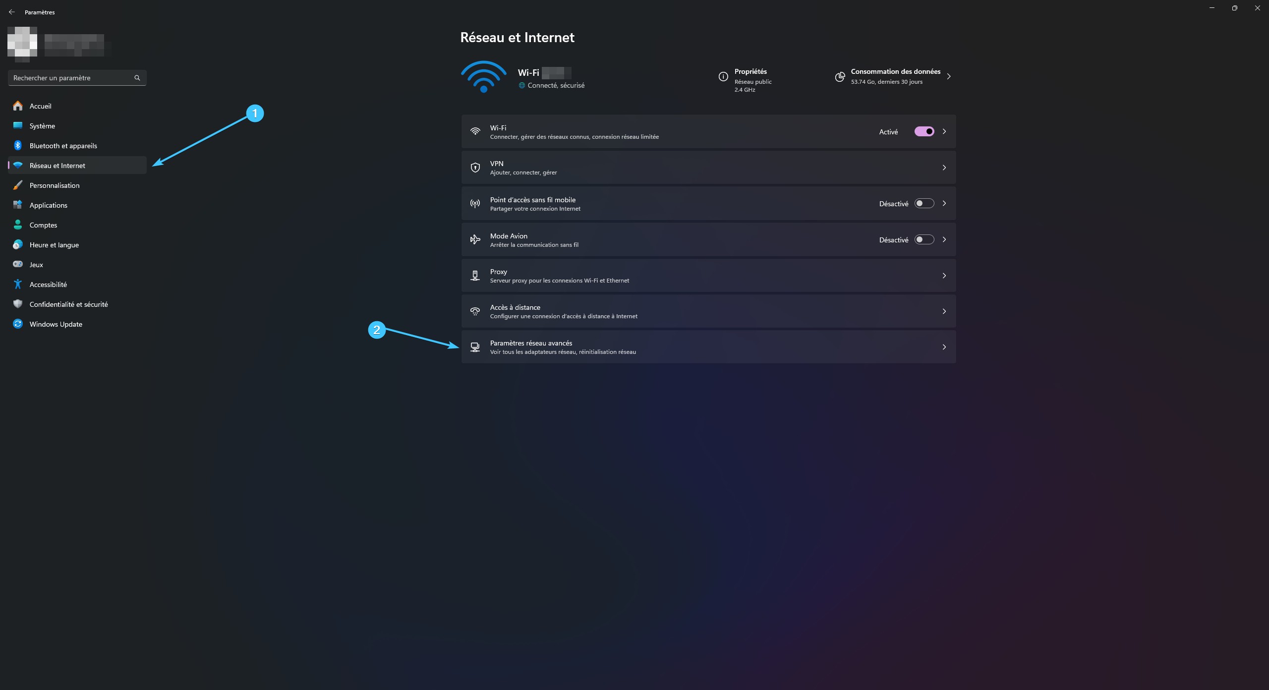Open the Personnalisation settings section

coord(55,185)
